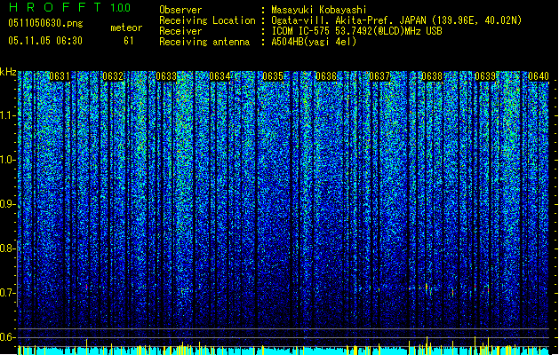Select the 1.0.0 version number
The width and height of the screenshot is (559, 355).
point(121,7)
